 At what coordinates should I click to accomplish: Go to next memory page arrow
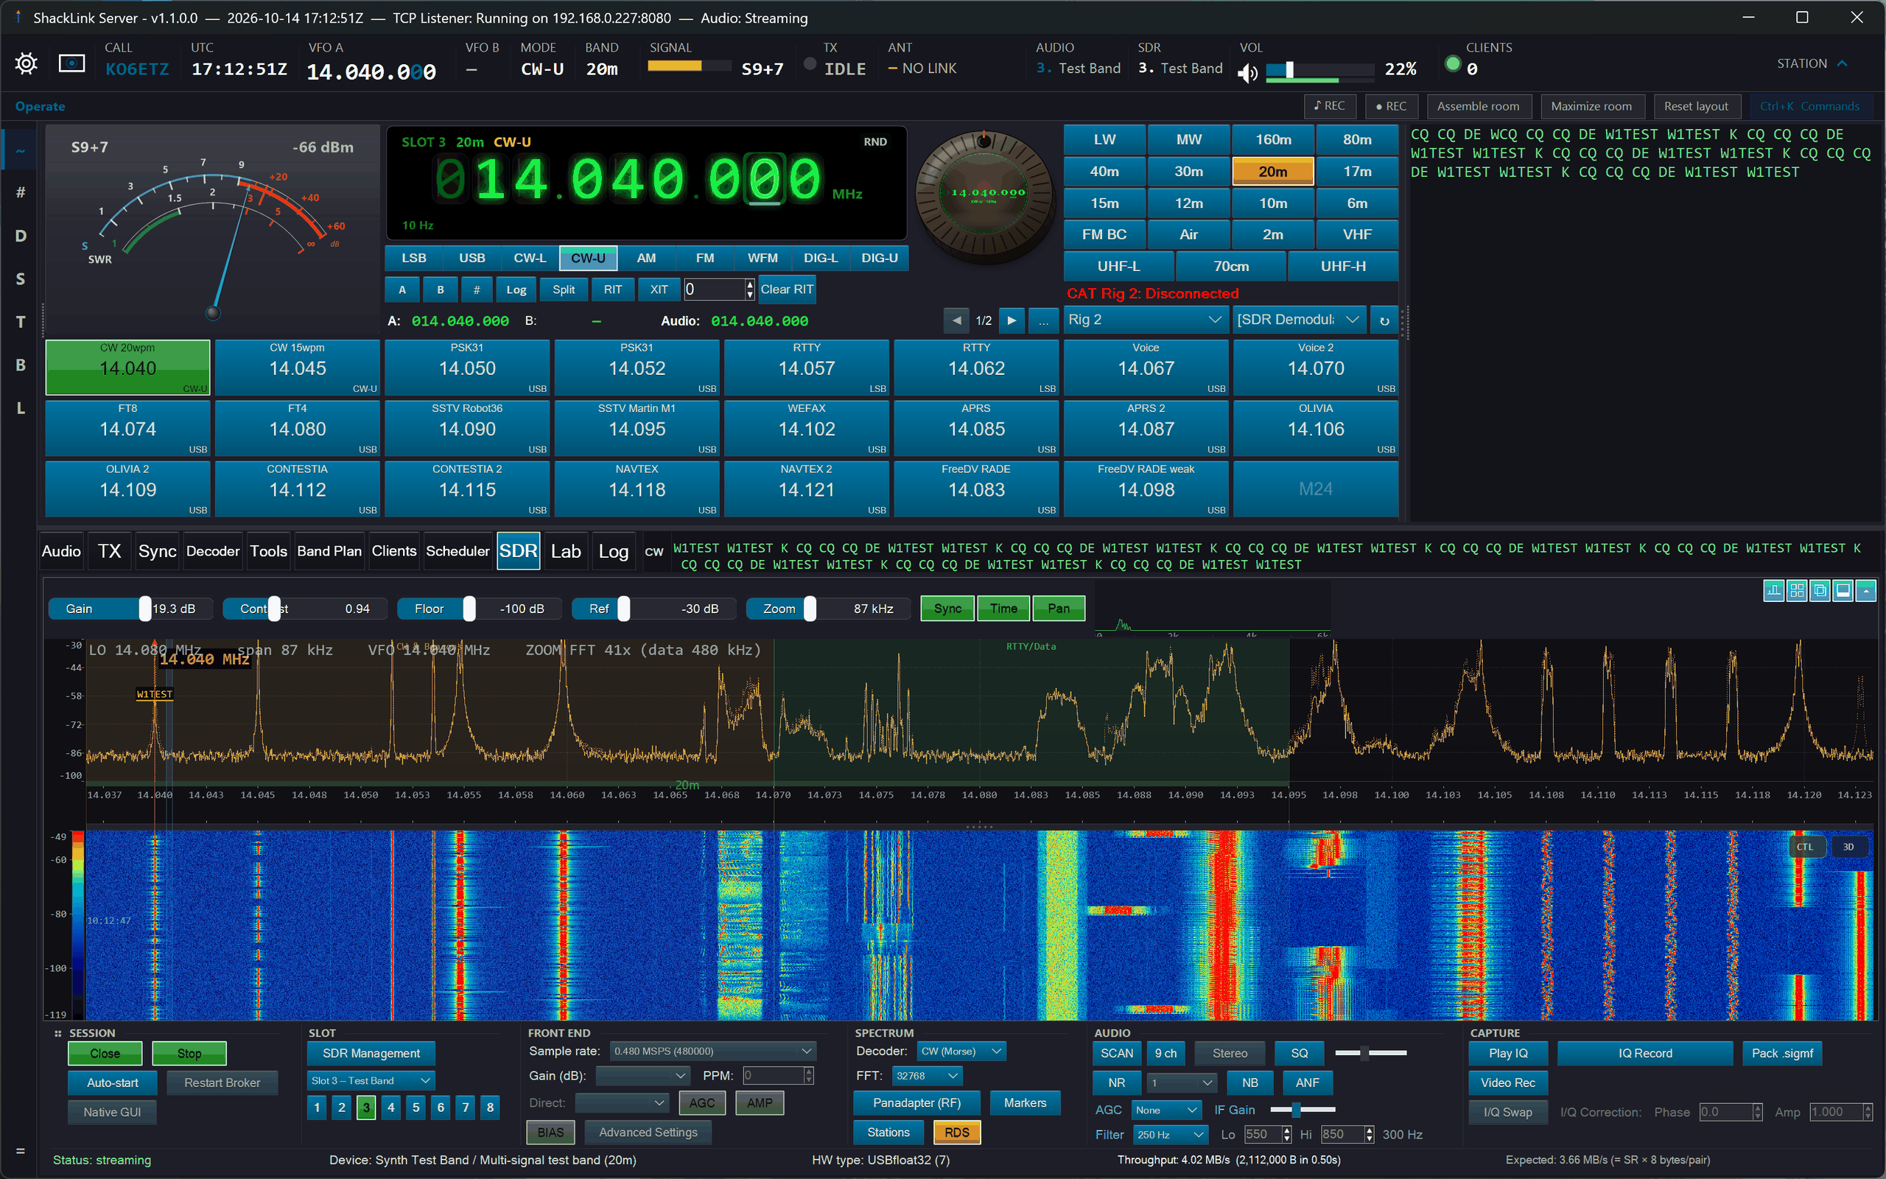[x=1012, y=321]
